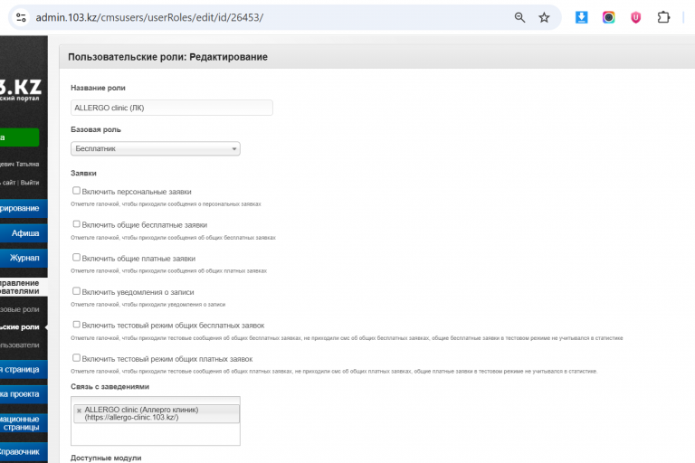695x463 pixels.
Task: Open the pink shield extension icon
Action: [635, 17]
